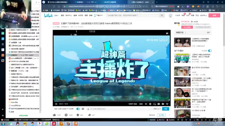Image resolution: width=225 pixels, height=126 pixels.
Task: Click the pink 为TA充电 button
Action: [x=187, y=27]
